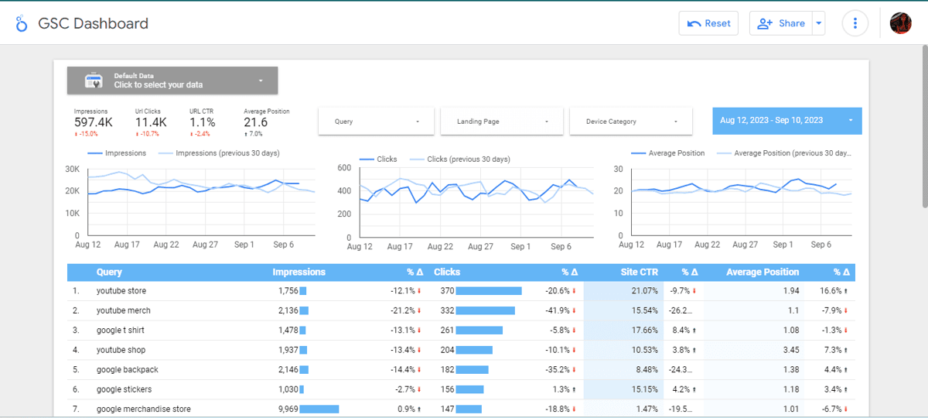Open the user profile avatar
This screenshot has height=418, width=928.
click(901, 23)
